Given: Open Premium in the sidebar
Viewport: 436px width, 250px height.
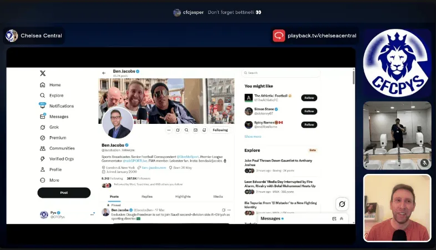Looking at the screenshot, I should click(53, 138).
